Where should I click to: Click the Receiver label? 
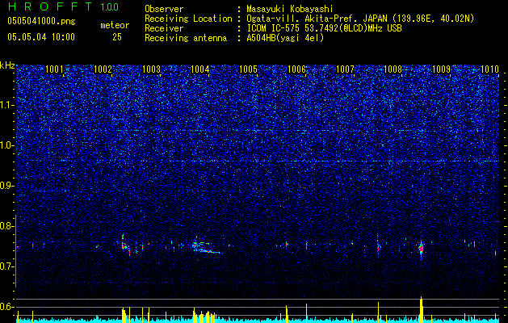(164, 28)
